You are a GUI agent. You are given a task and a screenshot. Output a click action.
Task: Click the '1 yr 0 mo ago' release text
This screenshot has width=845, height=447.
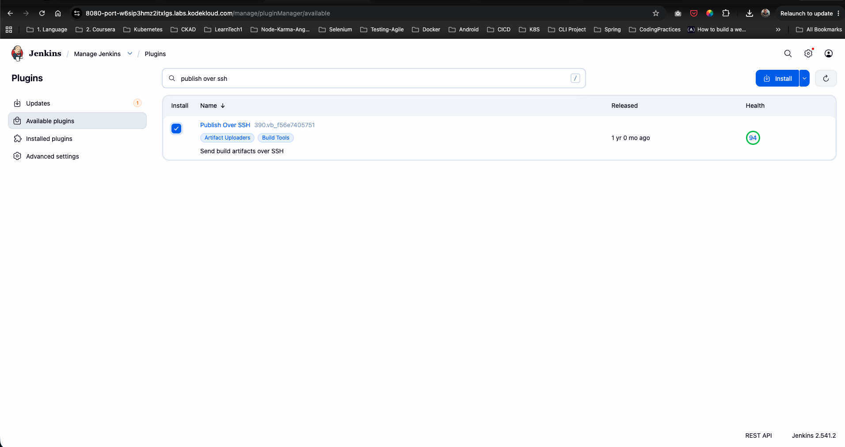(631, 138)
